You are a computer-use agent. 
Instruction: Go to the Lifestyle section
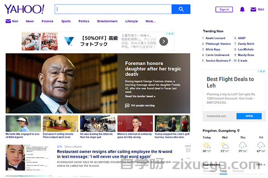tap(131, 21)
